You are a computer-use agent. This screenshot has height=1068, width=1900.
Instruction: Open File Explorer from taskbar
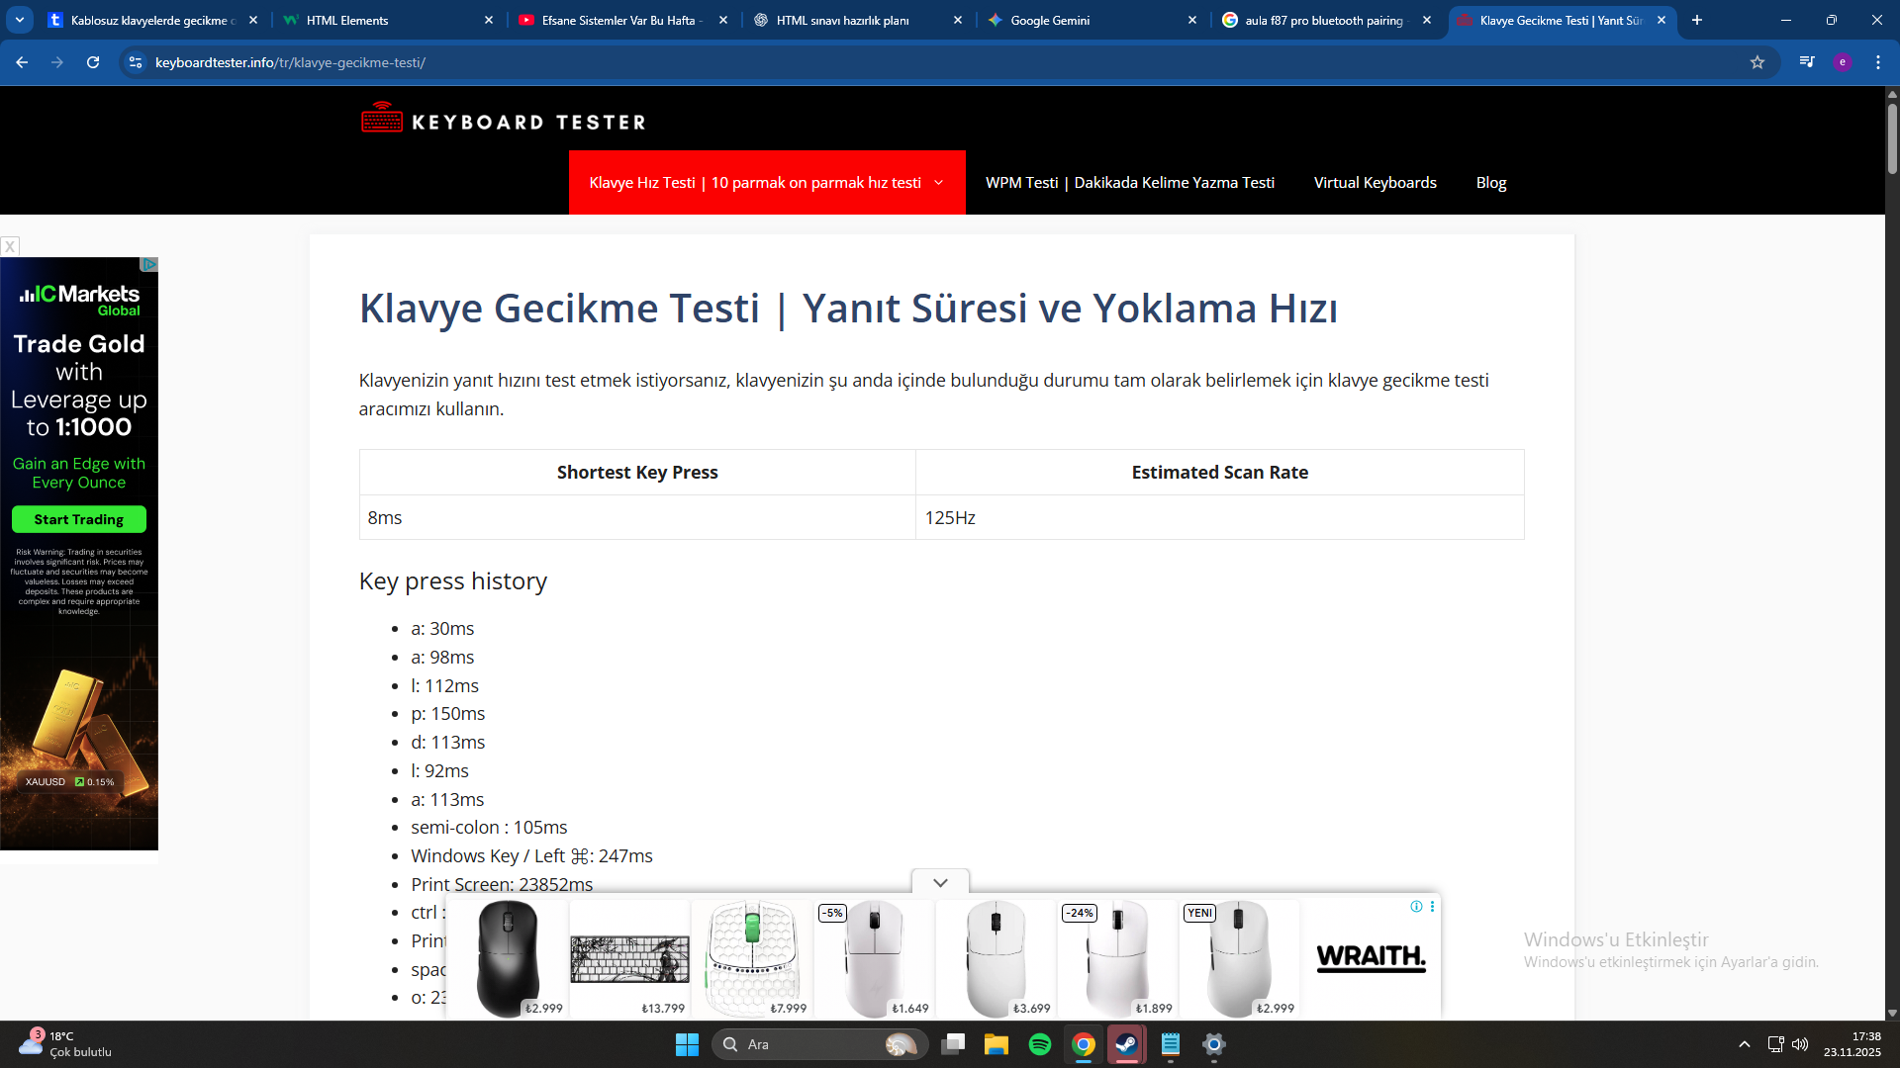997,1044
